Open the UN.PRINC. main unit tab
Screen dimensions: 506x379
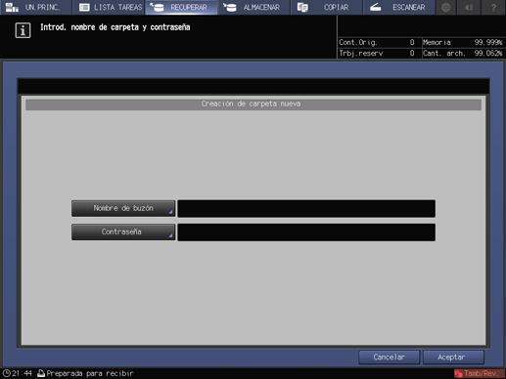pos(36,7)
